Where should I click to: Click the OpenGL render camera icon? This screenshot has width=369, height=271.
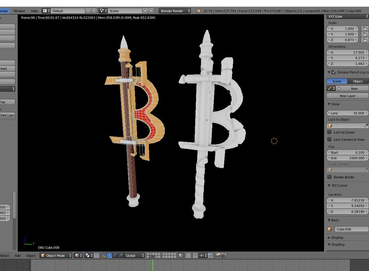tap(218, 255)
